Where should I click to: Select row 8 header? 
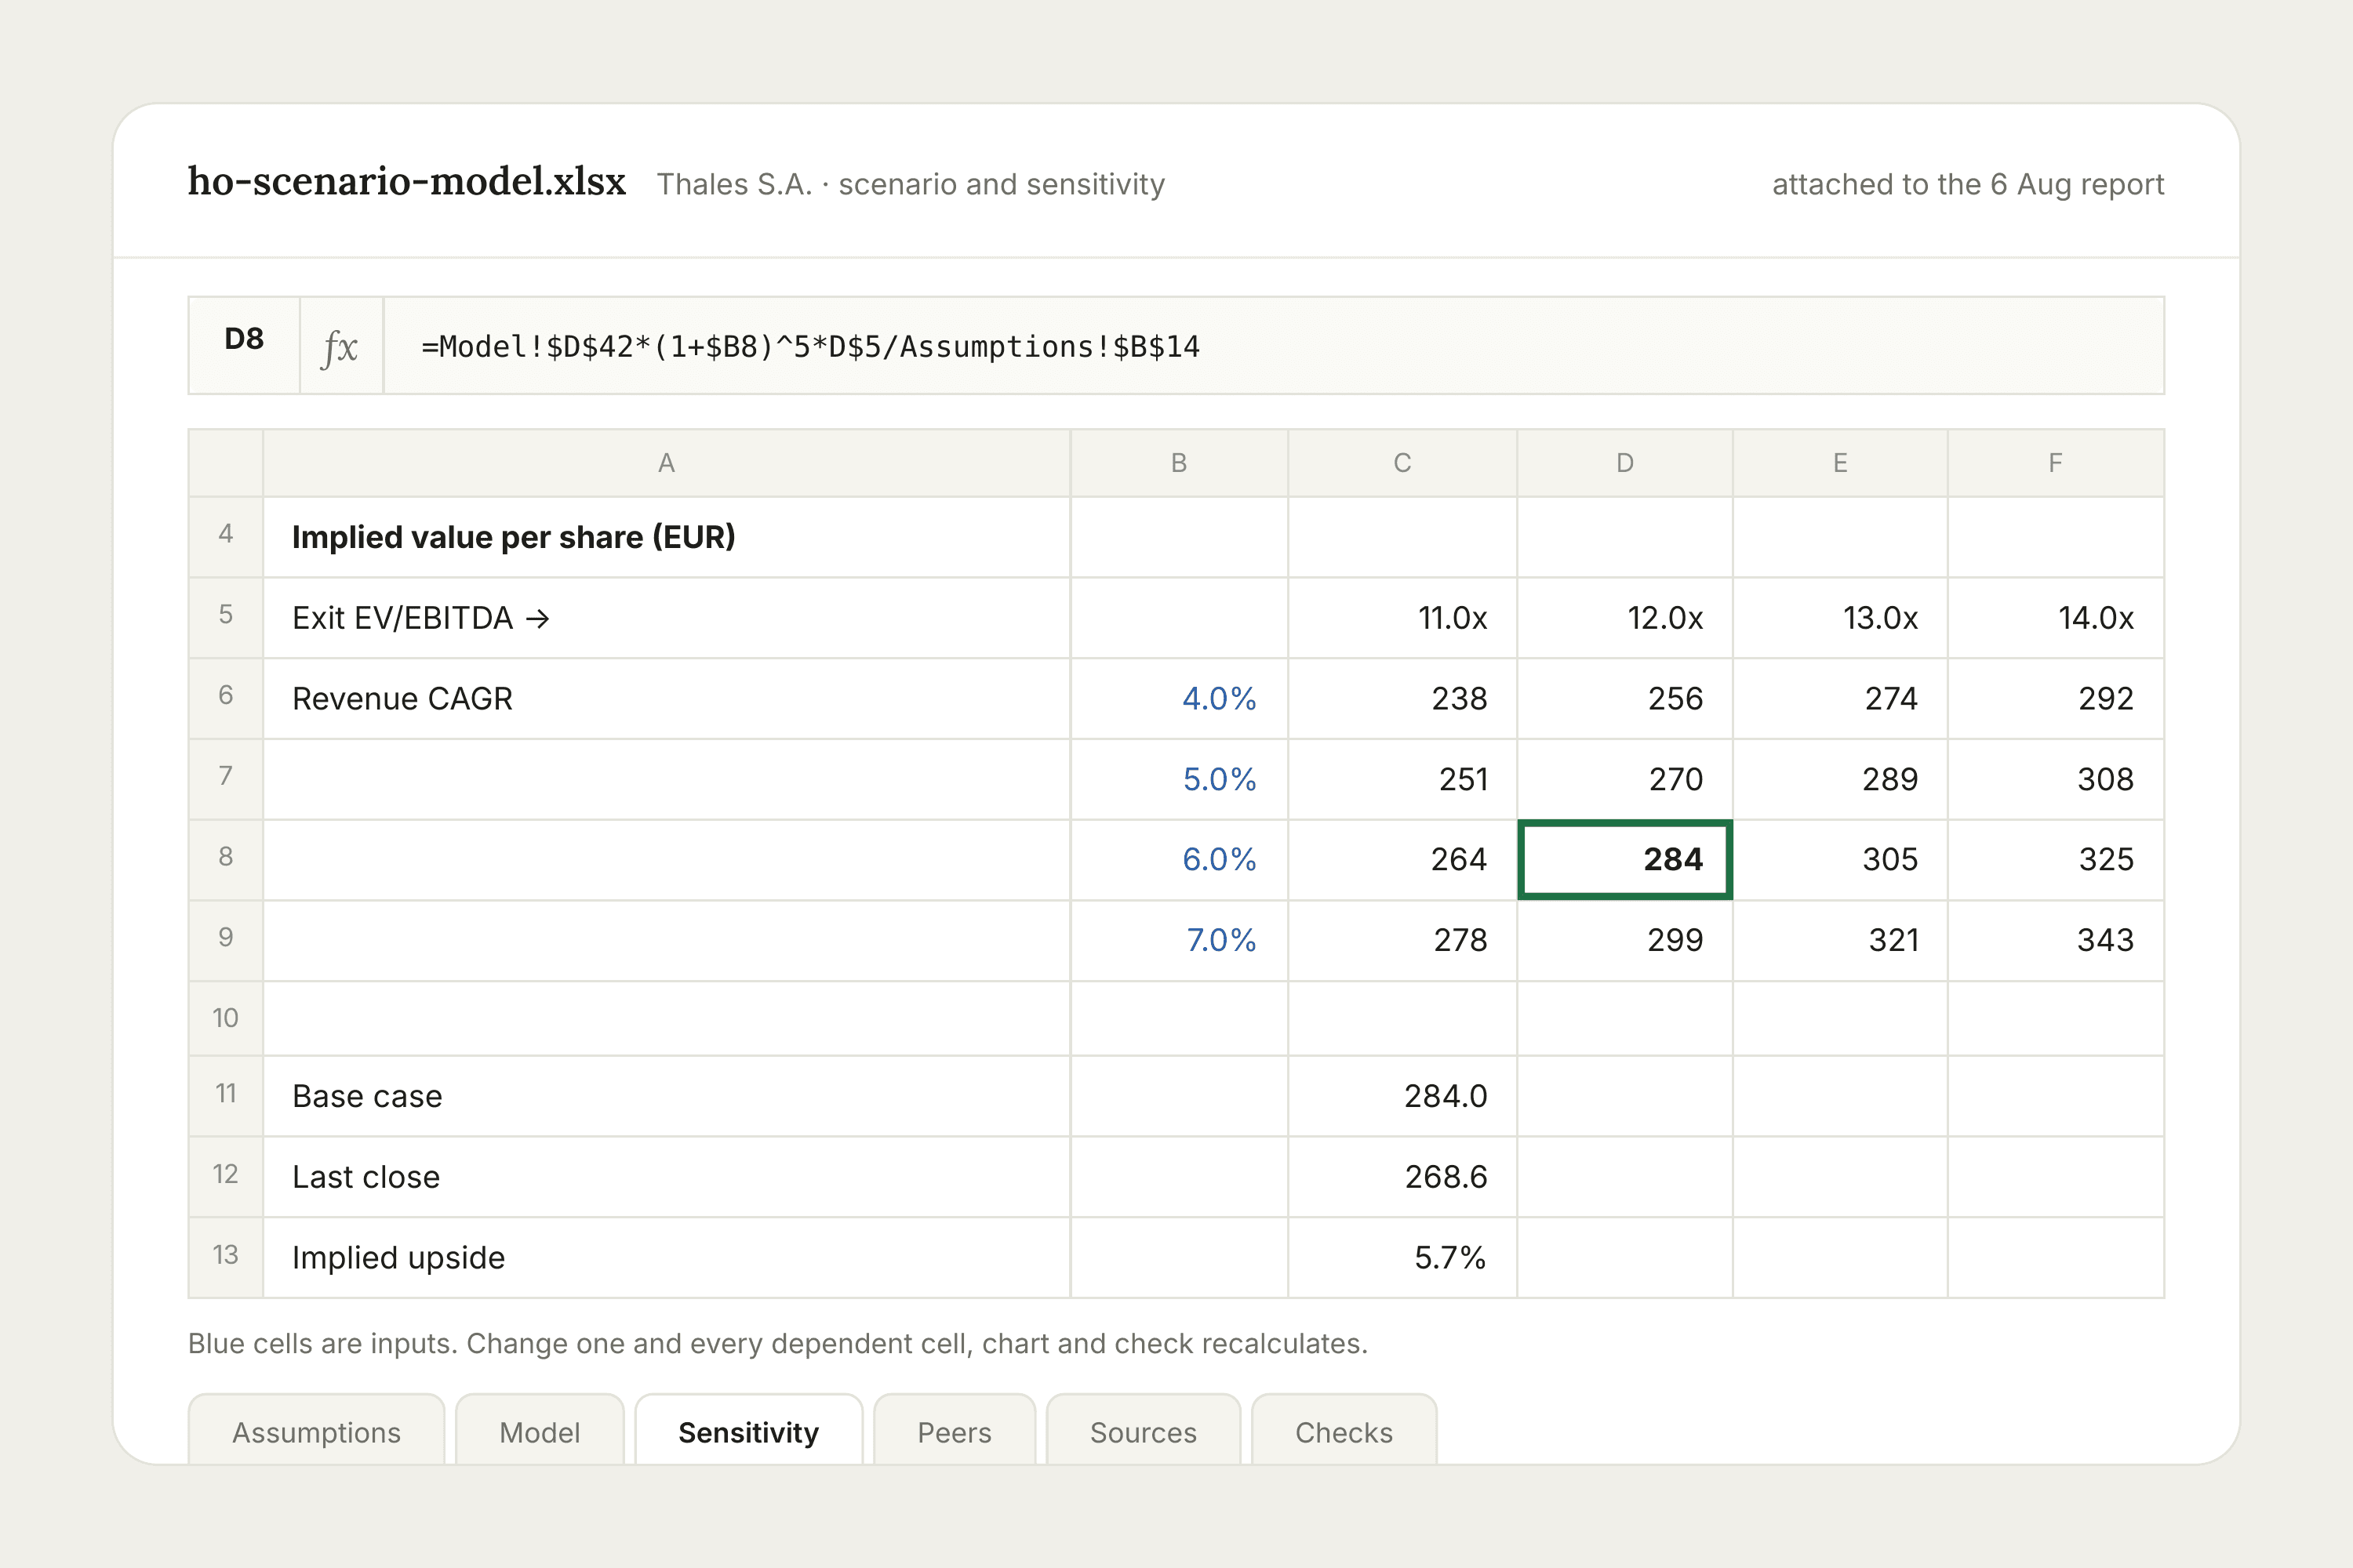tap(226, 860)
